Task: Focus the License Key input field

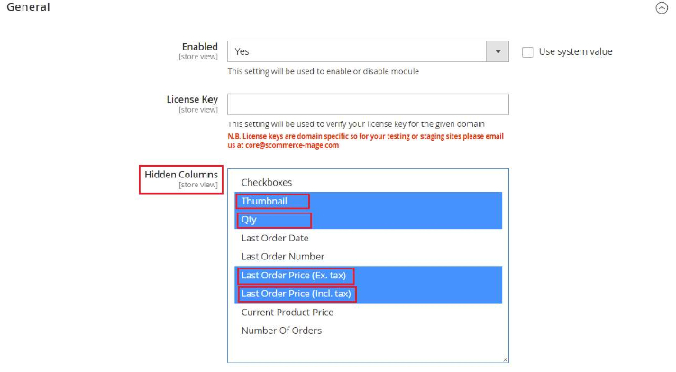Action: tap(368, 104)
